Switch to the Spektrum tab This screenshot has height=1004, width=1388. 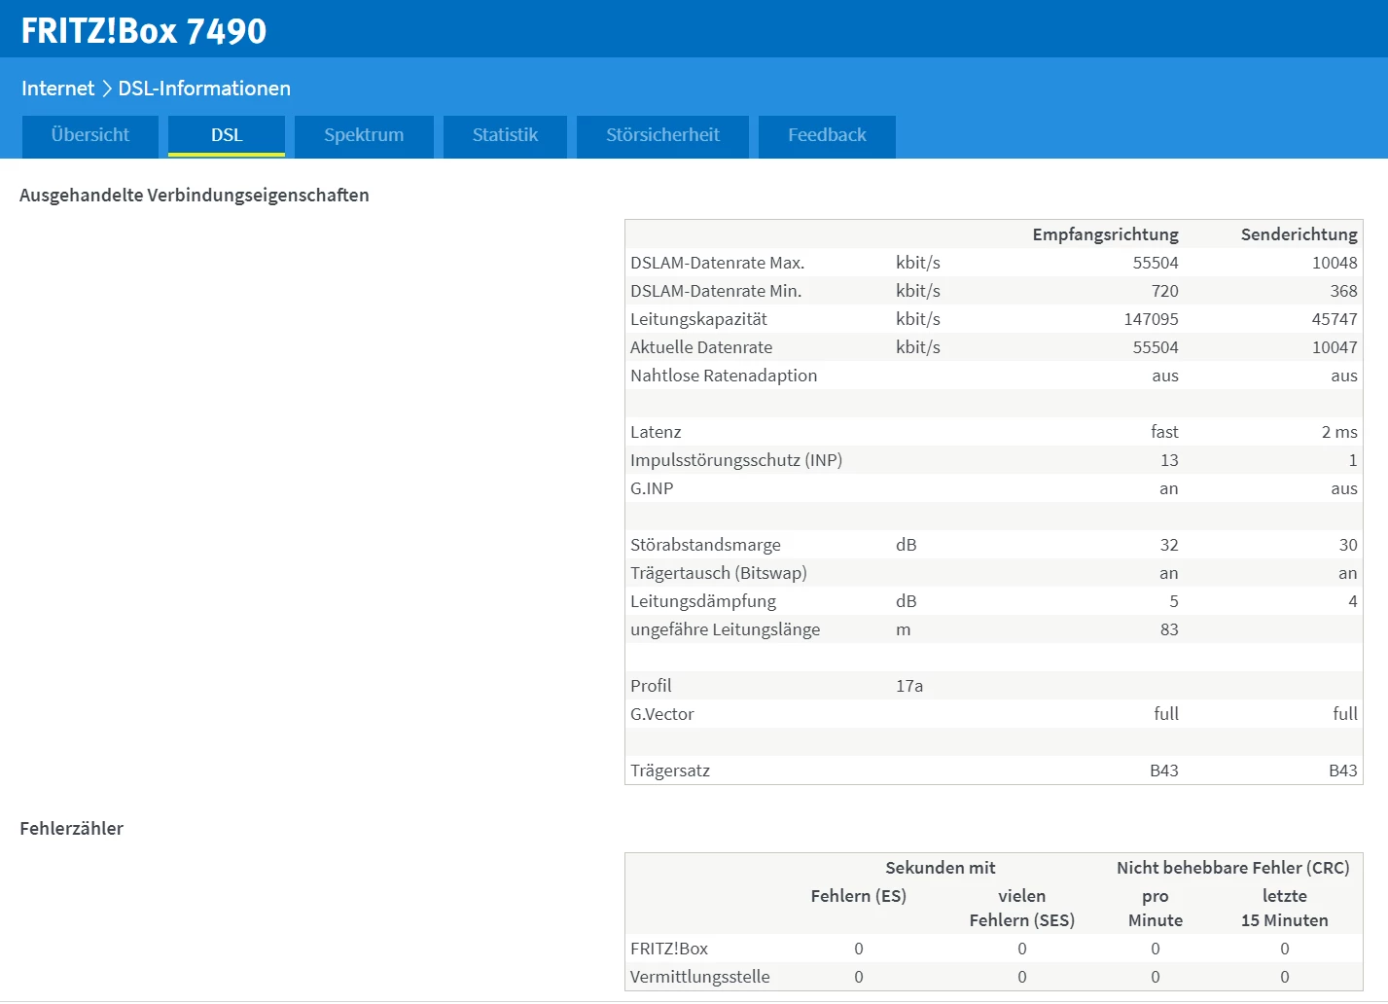tap(364, 135)
